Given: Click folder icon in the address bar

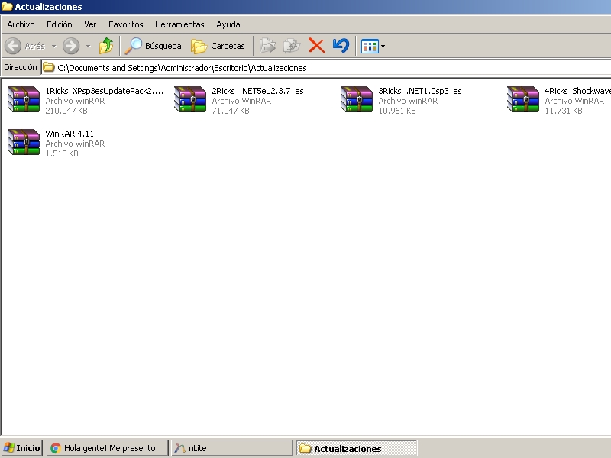Looking at the screenshot, I should click(49, 67).
